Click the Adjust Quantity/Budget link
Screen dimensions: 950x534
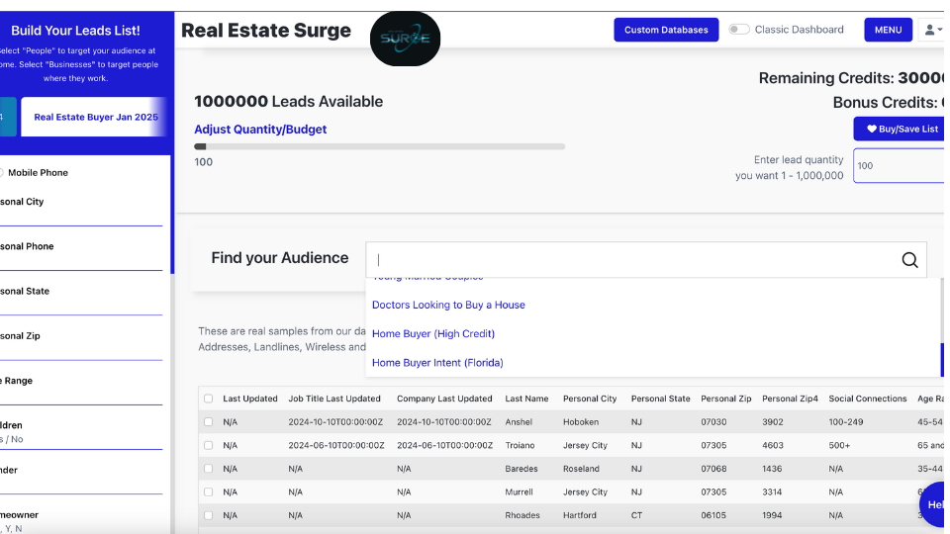(260, 130)
